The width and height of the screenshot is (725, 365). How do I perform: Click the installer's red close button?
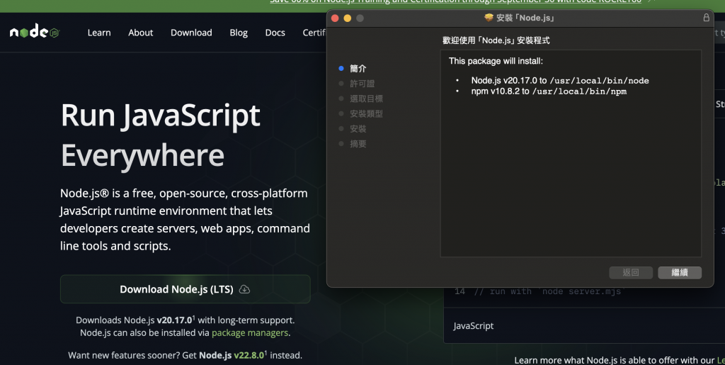335,18
